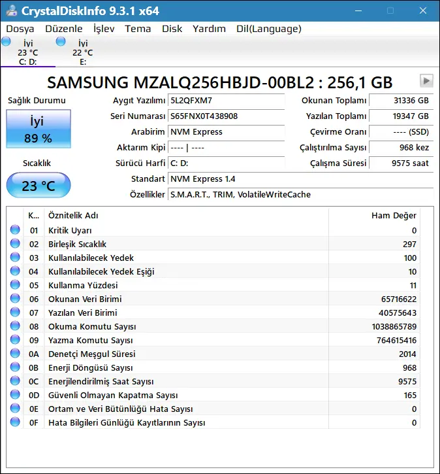Select the Denetçi Meşgul Süresi row text
The width and height of the screenshot is (440, 474).
[92, 354]
